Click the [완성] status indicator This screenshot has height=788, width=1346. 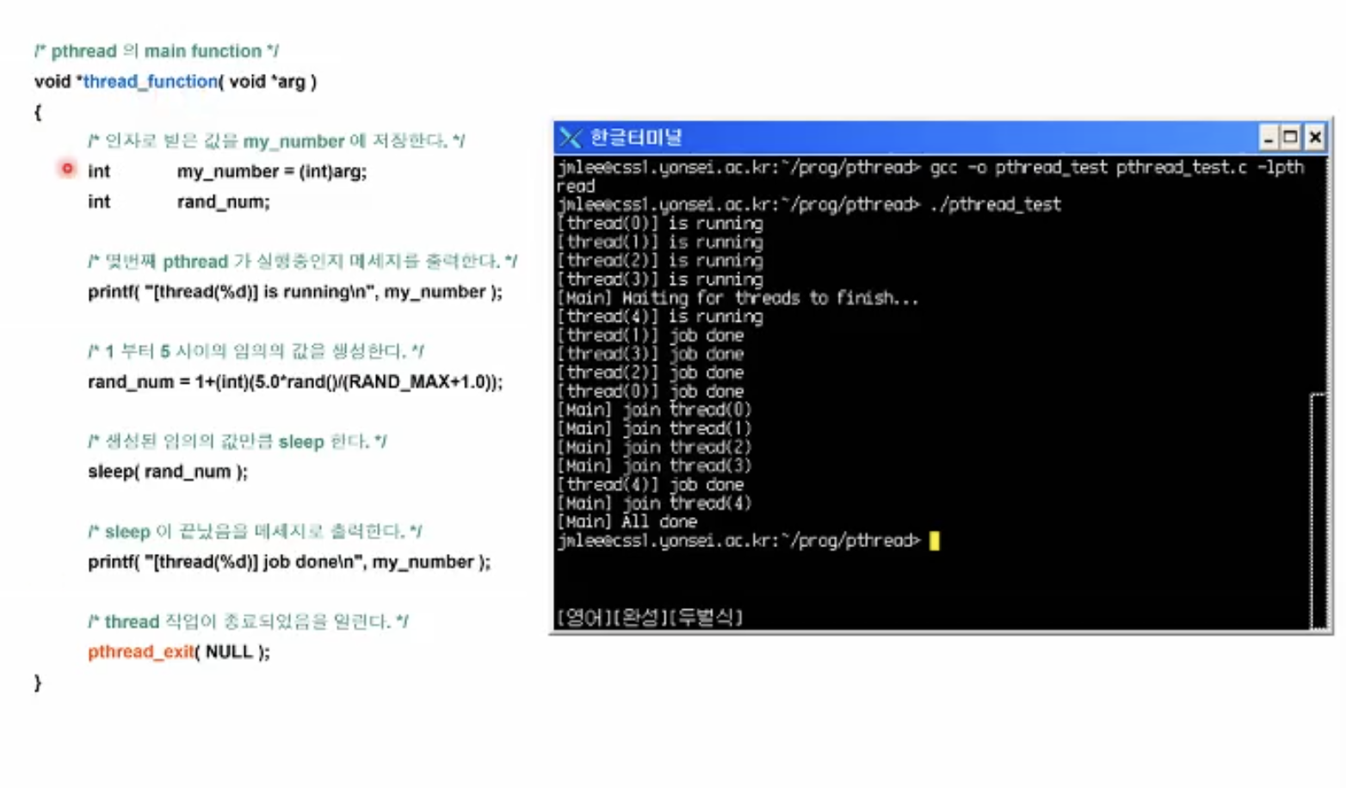pyautogui.click(x=638, y=617)
